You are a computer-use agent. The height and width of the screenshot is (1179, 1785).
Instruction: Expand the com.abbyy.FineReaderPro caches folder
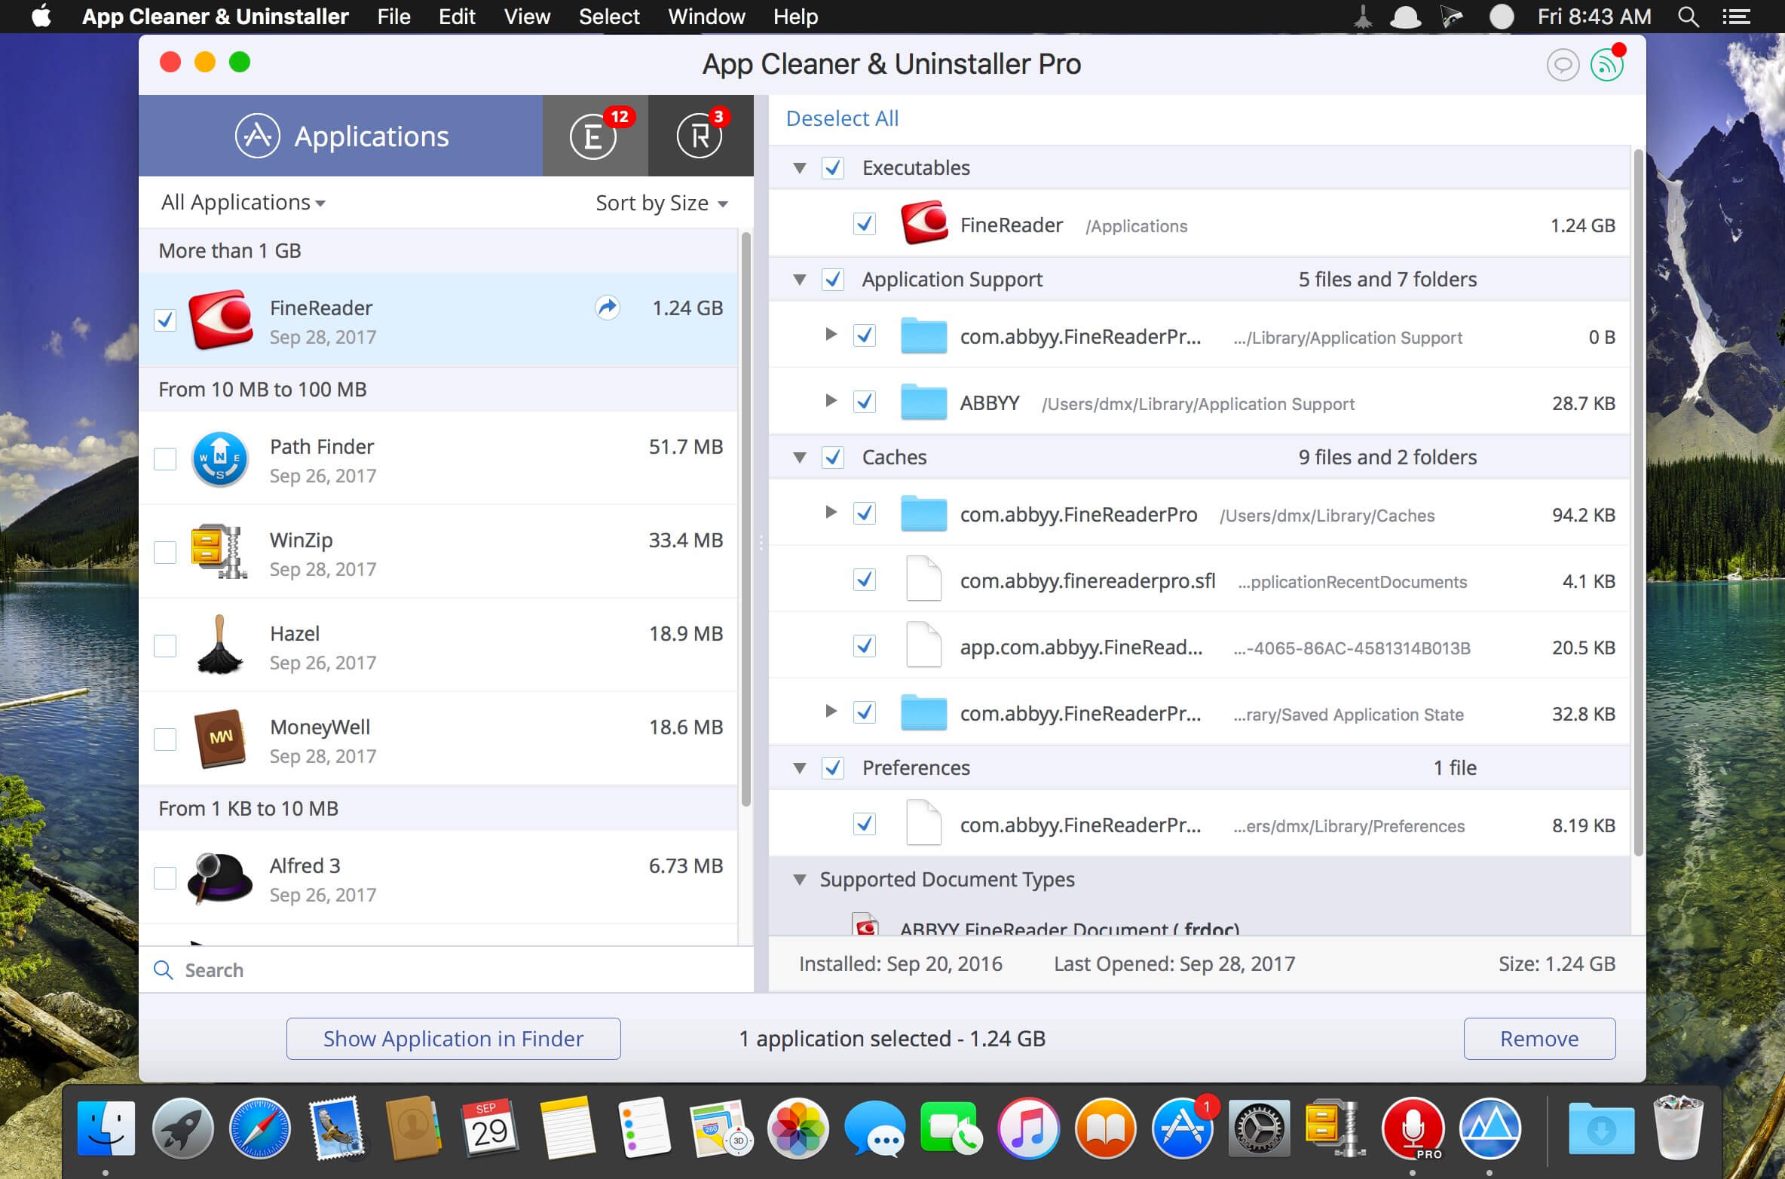831,513
